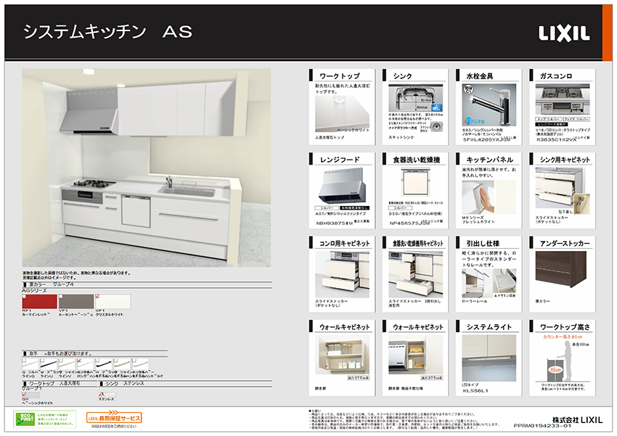
Task: Pick the ルーセントベージュ gray-brown door swatch
Action: coord(76,302)
